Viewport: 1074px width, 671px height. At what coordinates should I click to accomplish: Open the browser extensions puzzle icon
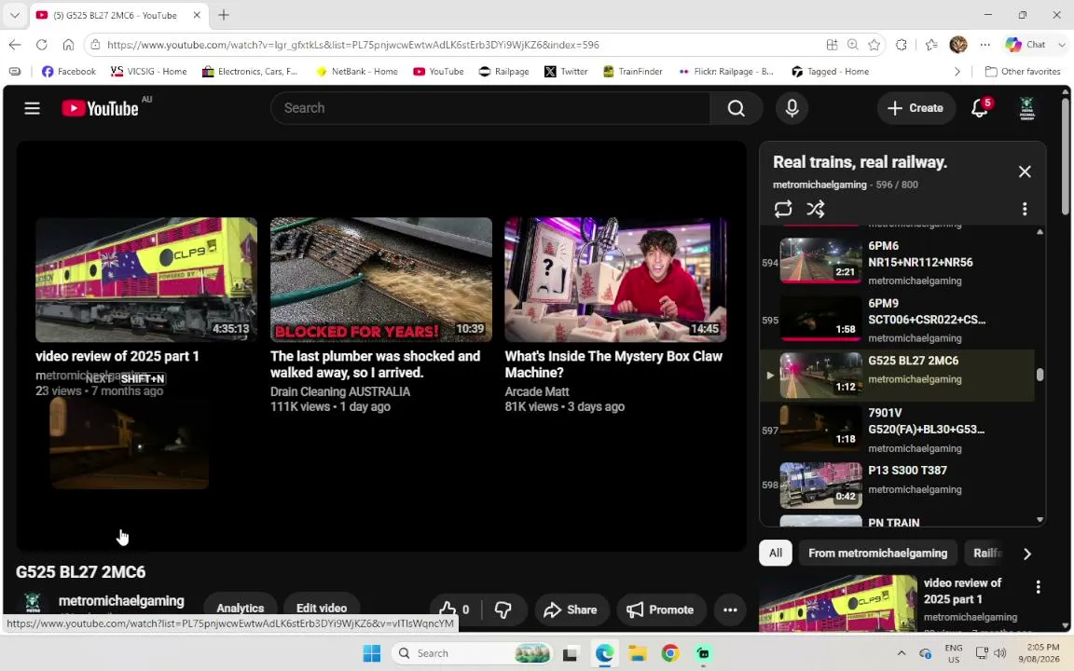902,45
